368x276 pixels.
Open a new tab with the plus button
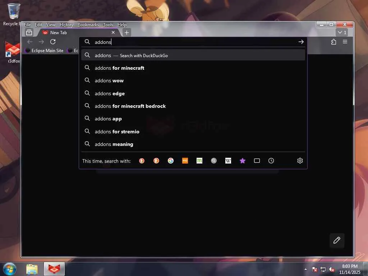tap(127, 33)
